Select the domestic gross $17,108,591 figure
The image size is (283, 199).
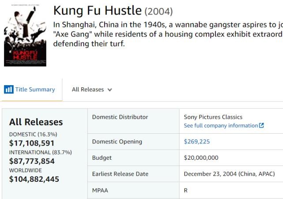(31, 143)
